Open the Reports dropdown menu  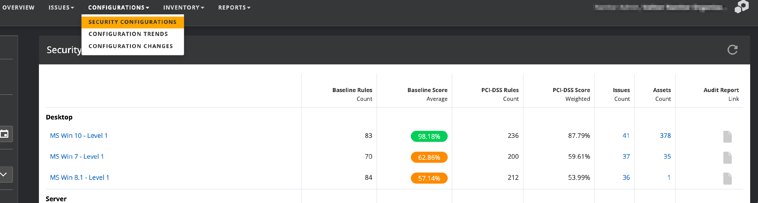[234, 8]
